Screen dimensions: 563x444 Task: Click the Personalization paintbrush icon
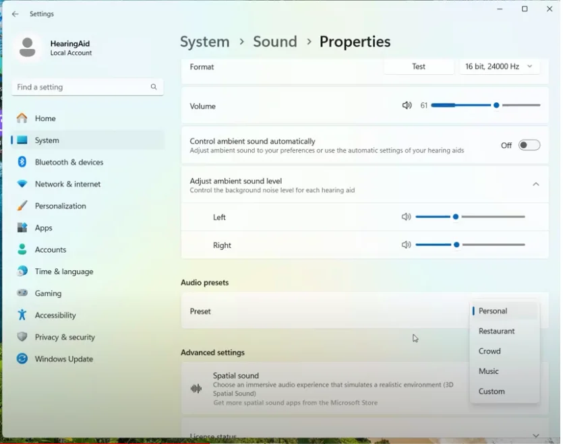click(22, 206)
